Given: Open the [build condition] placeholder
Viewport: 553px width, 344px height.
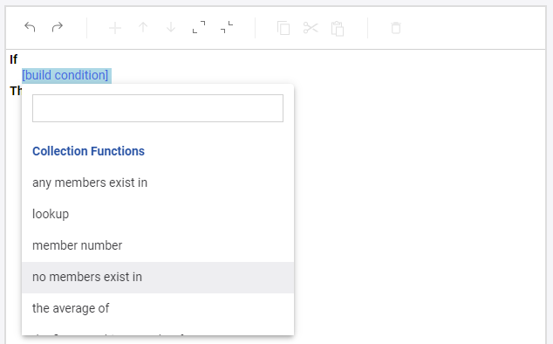Looking at the screenshot, I should click(65, 75).
